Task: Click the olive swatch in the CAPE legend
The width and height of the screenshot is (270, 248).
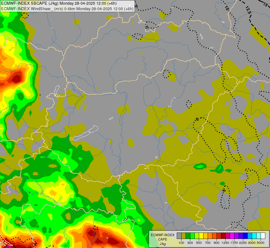Action: point(184,236)
